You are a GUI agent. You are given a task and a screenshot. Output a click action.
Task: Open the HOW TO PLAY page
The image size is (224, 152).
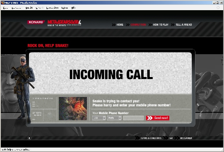click(x=161, y=25)
